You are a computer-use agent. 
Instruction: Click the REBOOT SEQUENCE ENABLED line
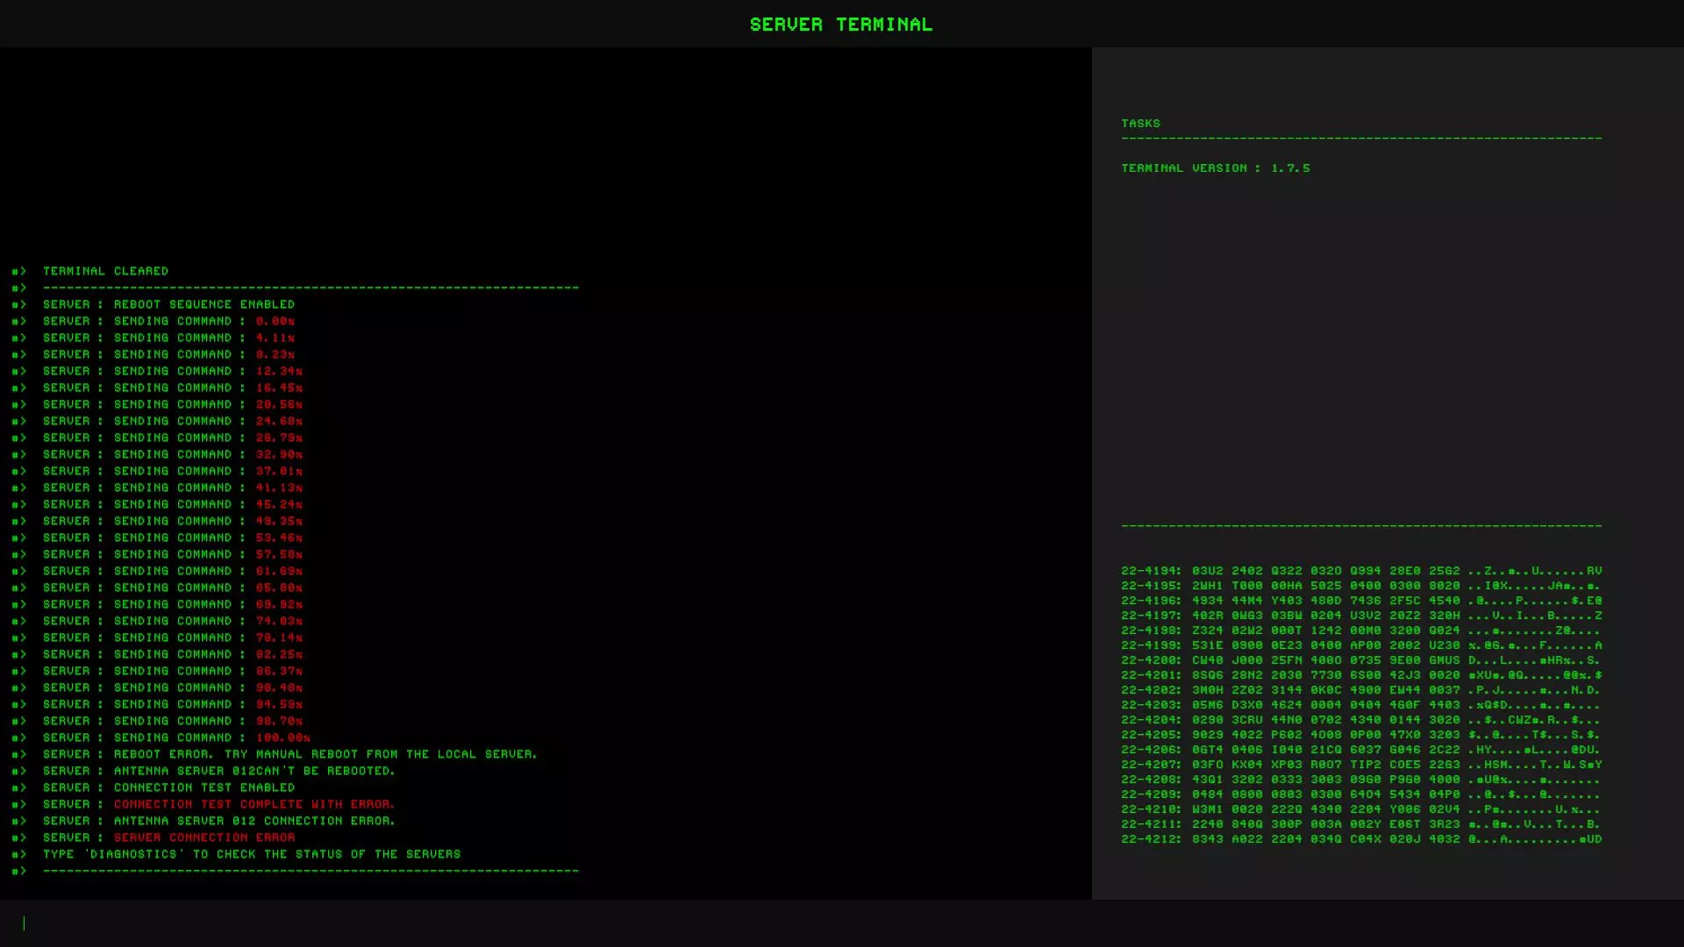tap(168, 304)
